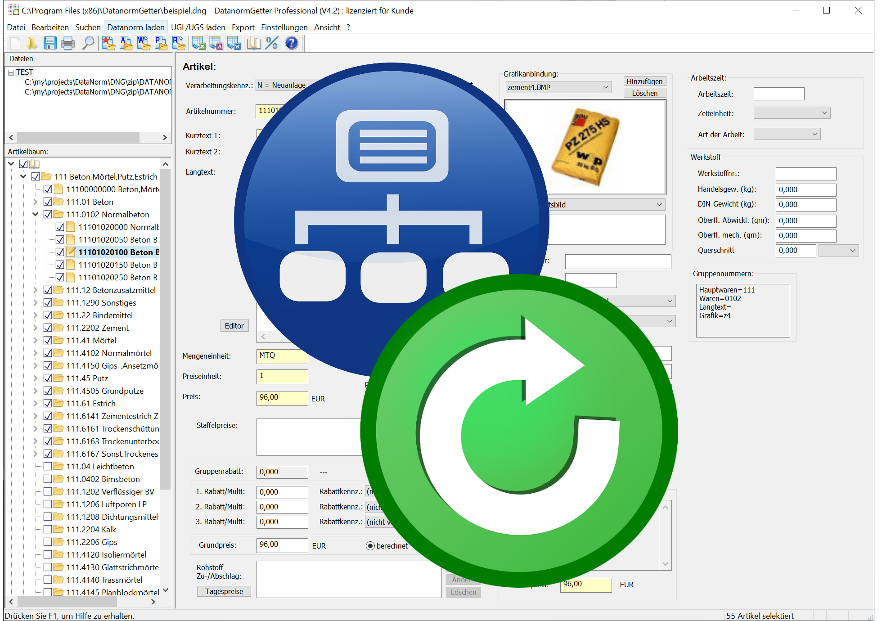Image resolution: width=882 pixels, height=621 pixels.
Task: Collapse the TEST file tree node
Action: [x=11, y=72]
